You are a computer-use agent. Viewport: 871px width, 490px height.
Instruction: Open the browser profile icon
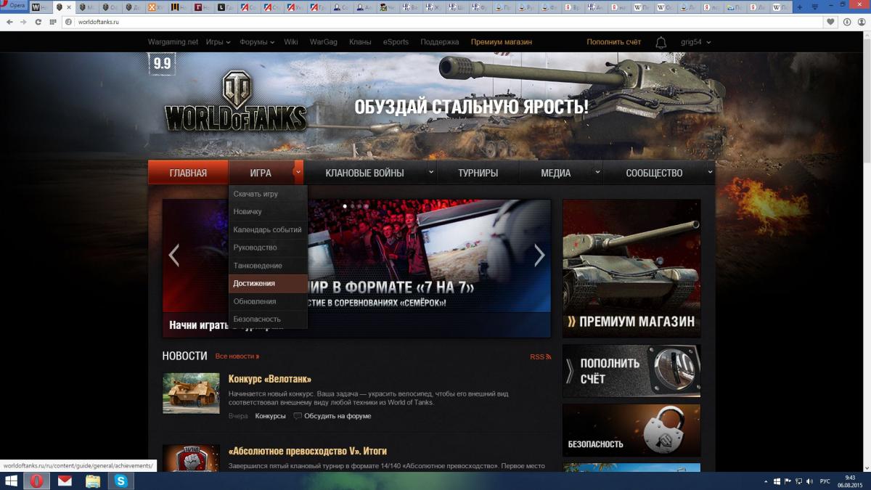(x=860, y=23)
